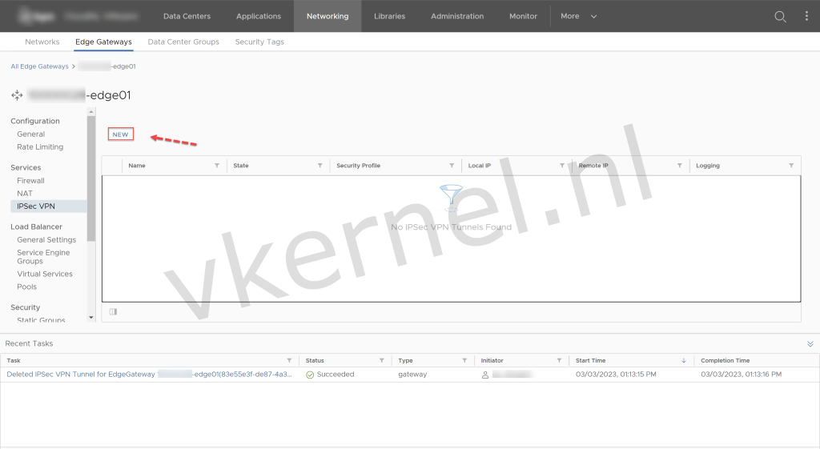Screen dimensions: 820x449
Task: Open Rate Limiting under Configuration
Action: (x=40, y=147)
